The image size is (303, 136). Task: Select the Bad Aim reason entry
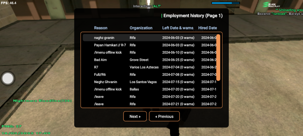pyautogui.click(x=101, y=60)
